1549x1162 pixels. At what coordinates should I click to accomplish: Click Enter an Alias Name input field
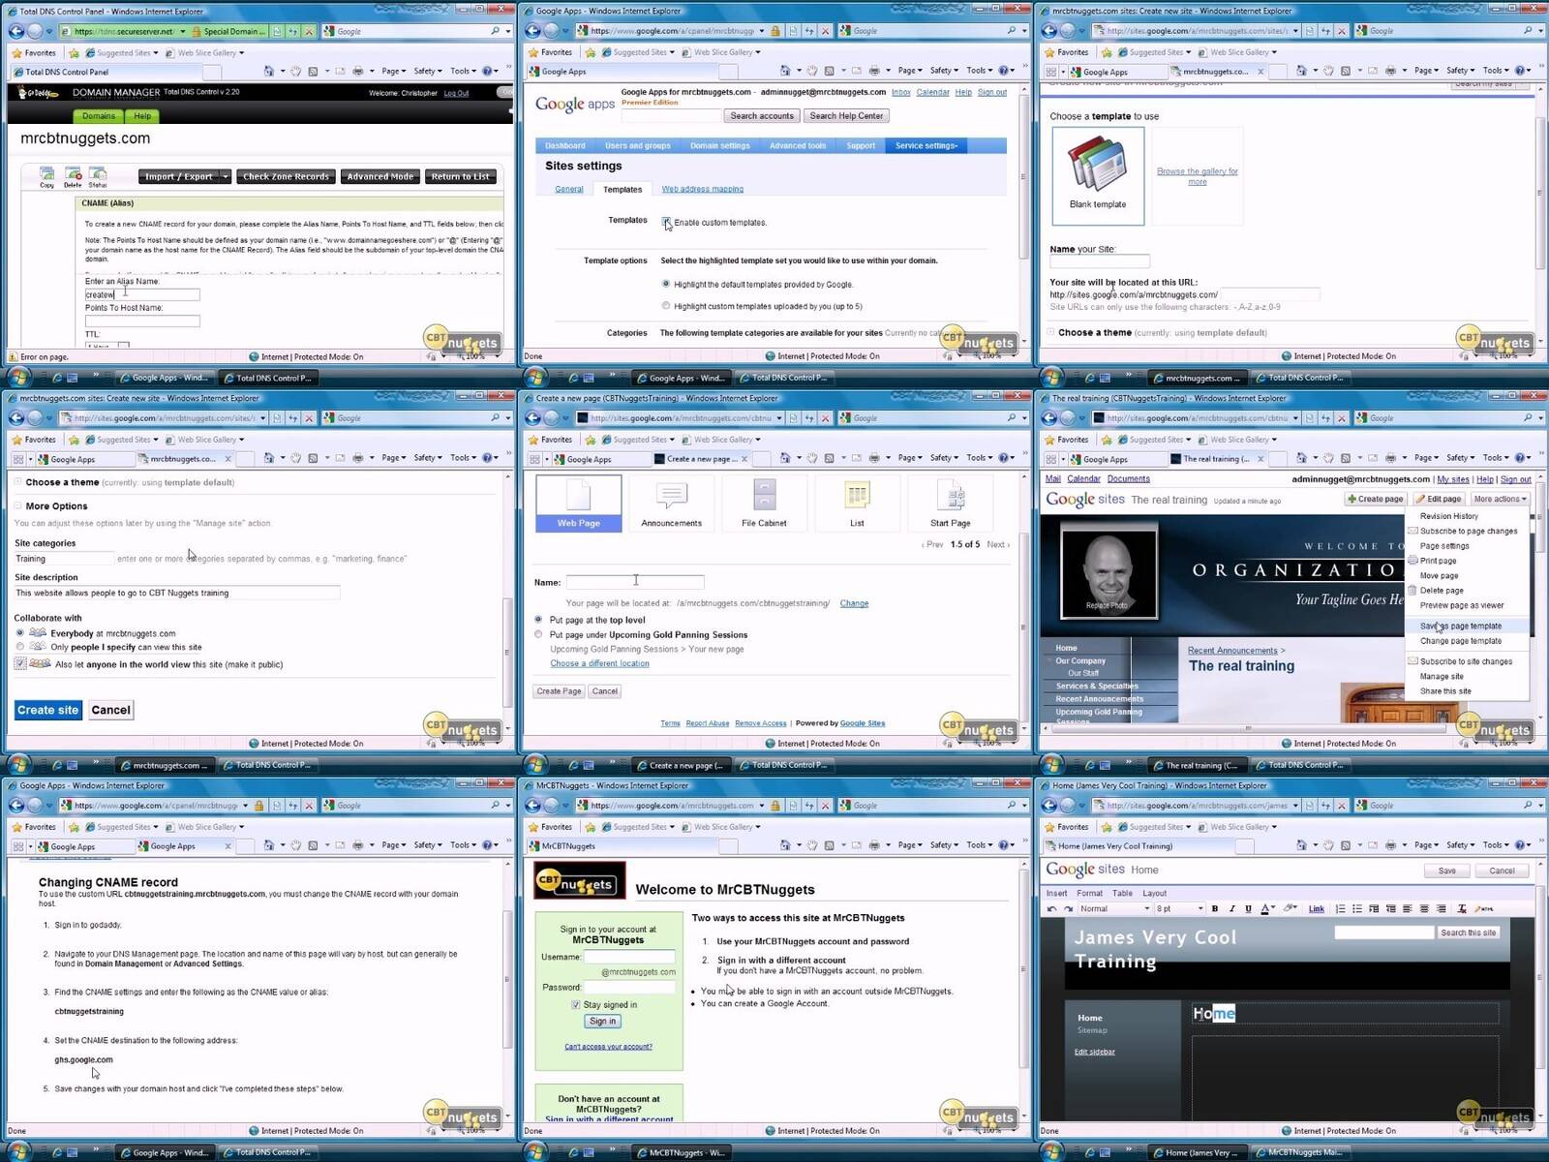[142, 294]
